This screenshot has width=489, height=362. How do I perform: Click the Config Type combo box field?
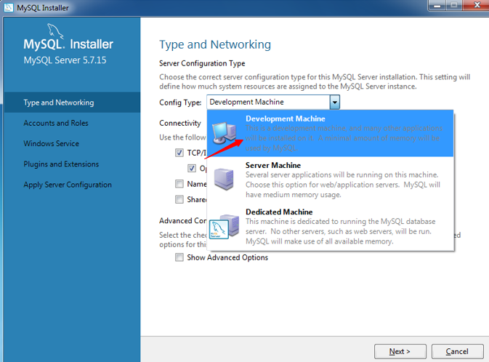click(x=273, y=102)
